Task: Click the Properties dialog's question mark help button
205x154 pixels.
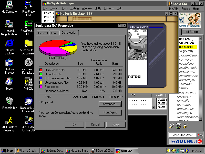Action: [120, 26]
